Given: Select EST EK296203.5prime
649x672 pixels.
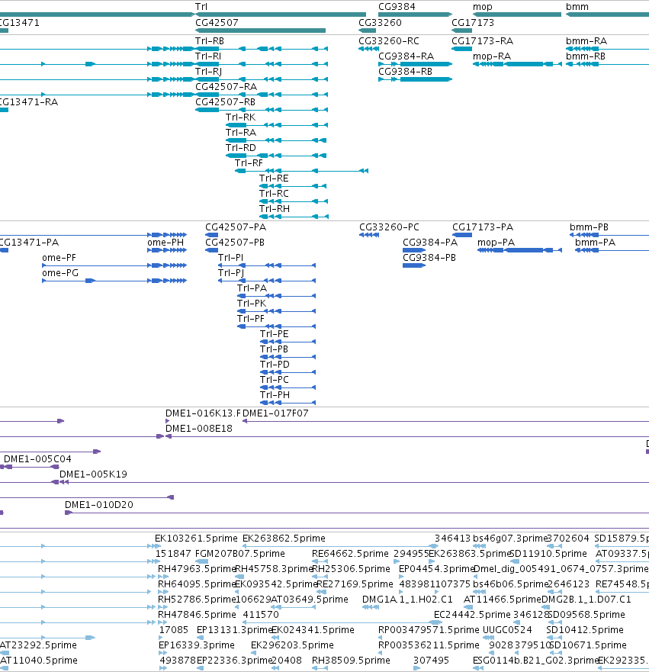Looking at the screenshot, I should [x=292, y=645].
